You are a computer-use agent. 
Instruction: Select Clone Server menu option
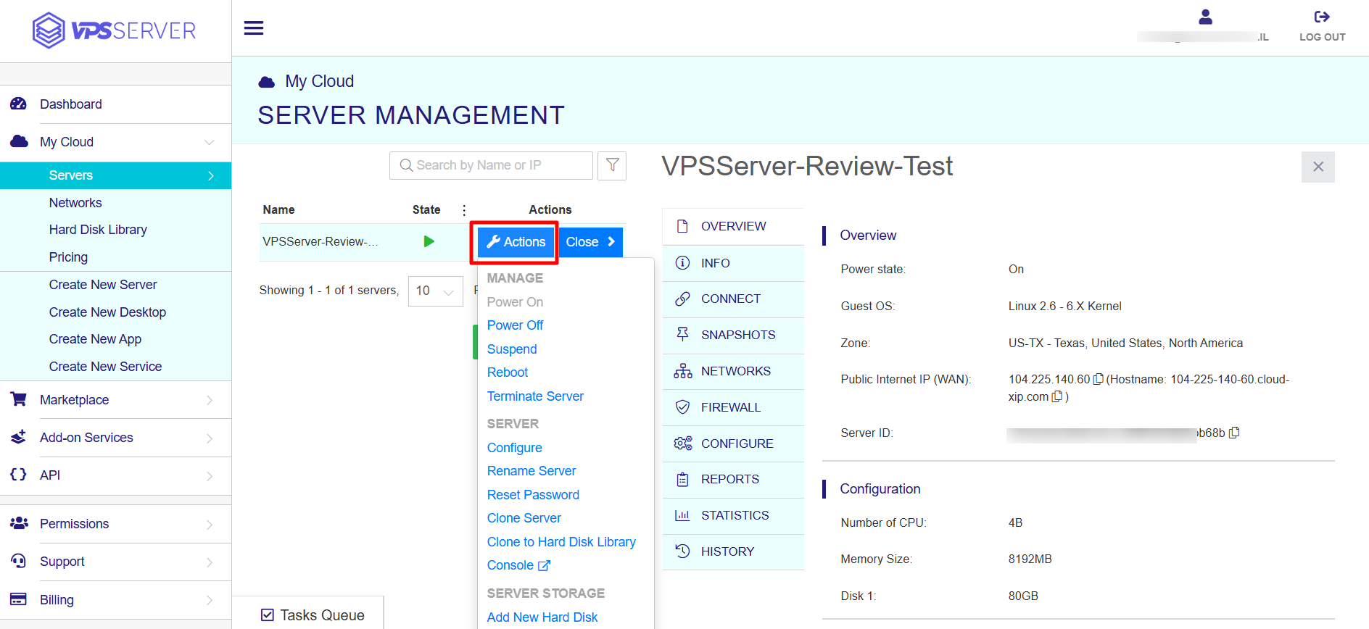[524, 518]
